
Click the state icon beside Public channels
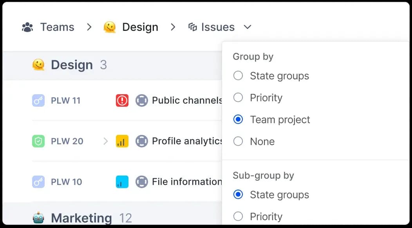pyautogui.click(x=141, y=100)
